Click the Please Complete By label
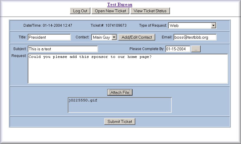The width and height of the screenshot is (241, 144). point(147,49)
